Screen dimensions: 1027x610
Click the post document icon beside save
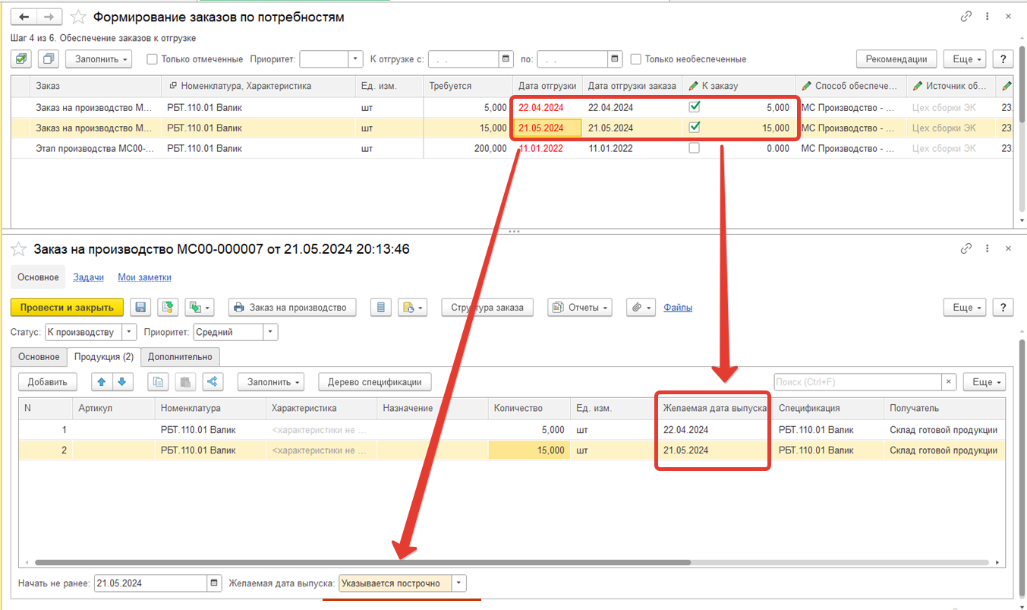click(x=167, y=308)
